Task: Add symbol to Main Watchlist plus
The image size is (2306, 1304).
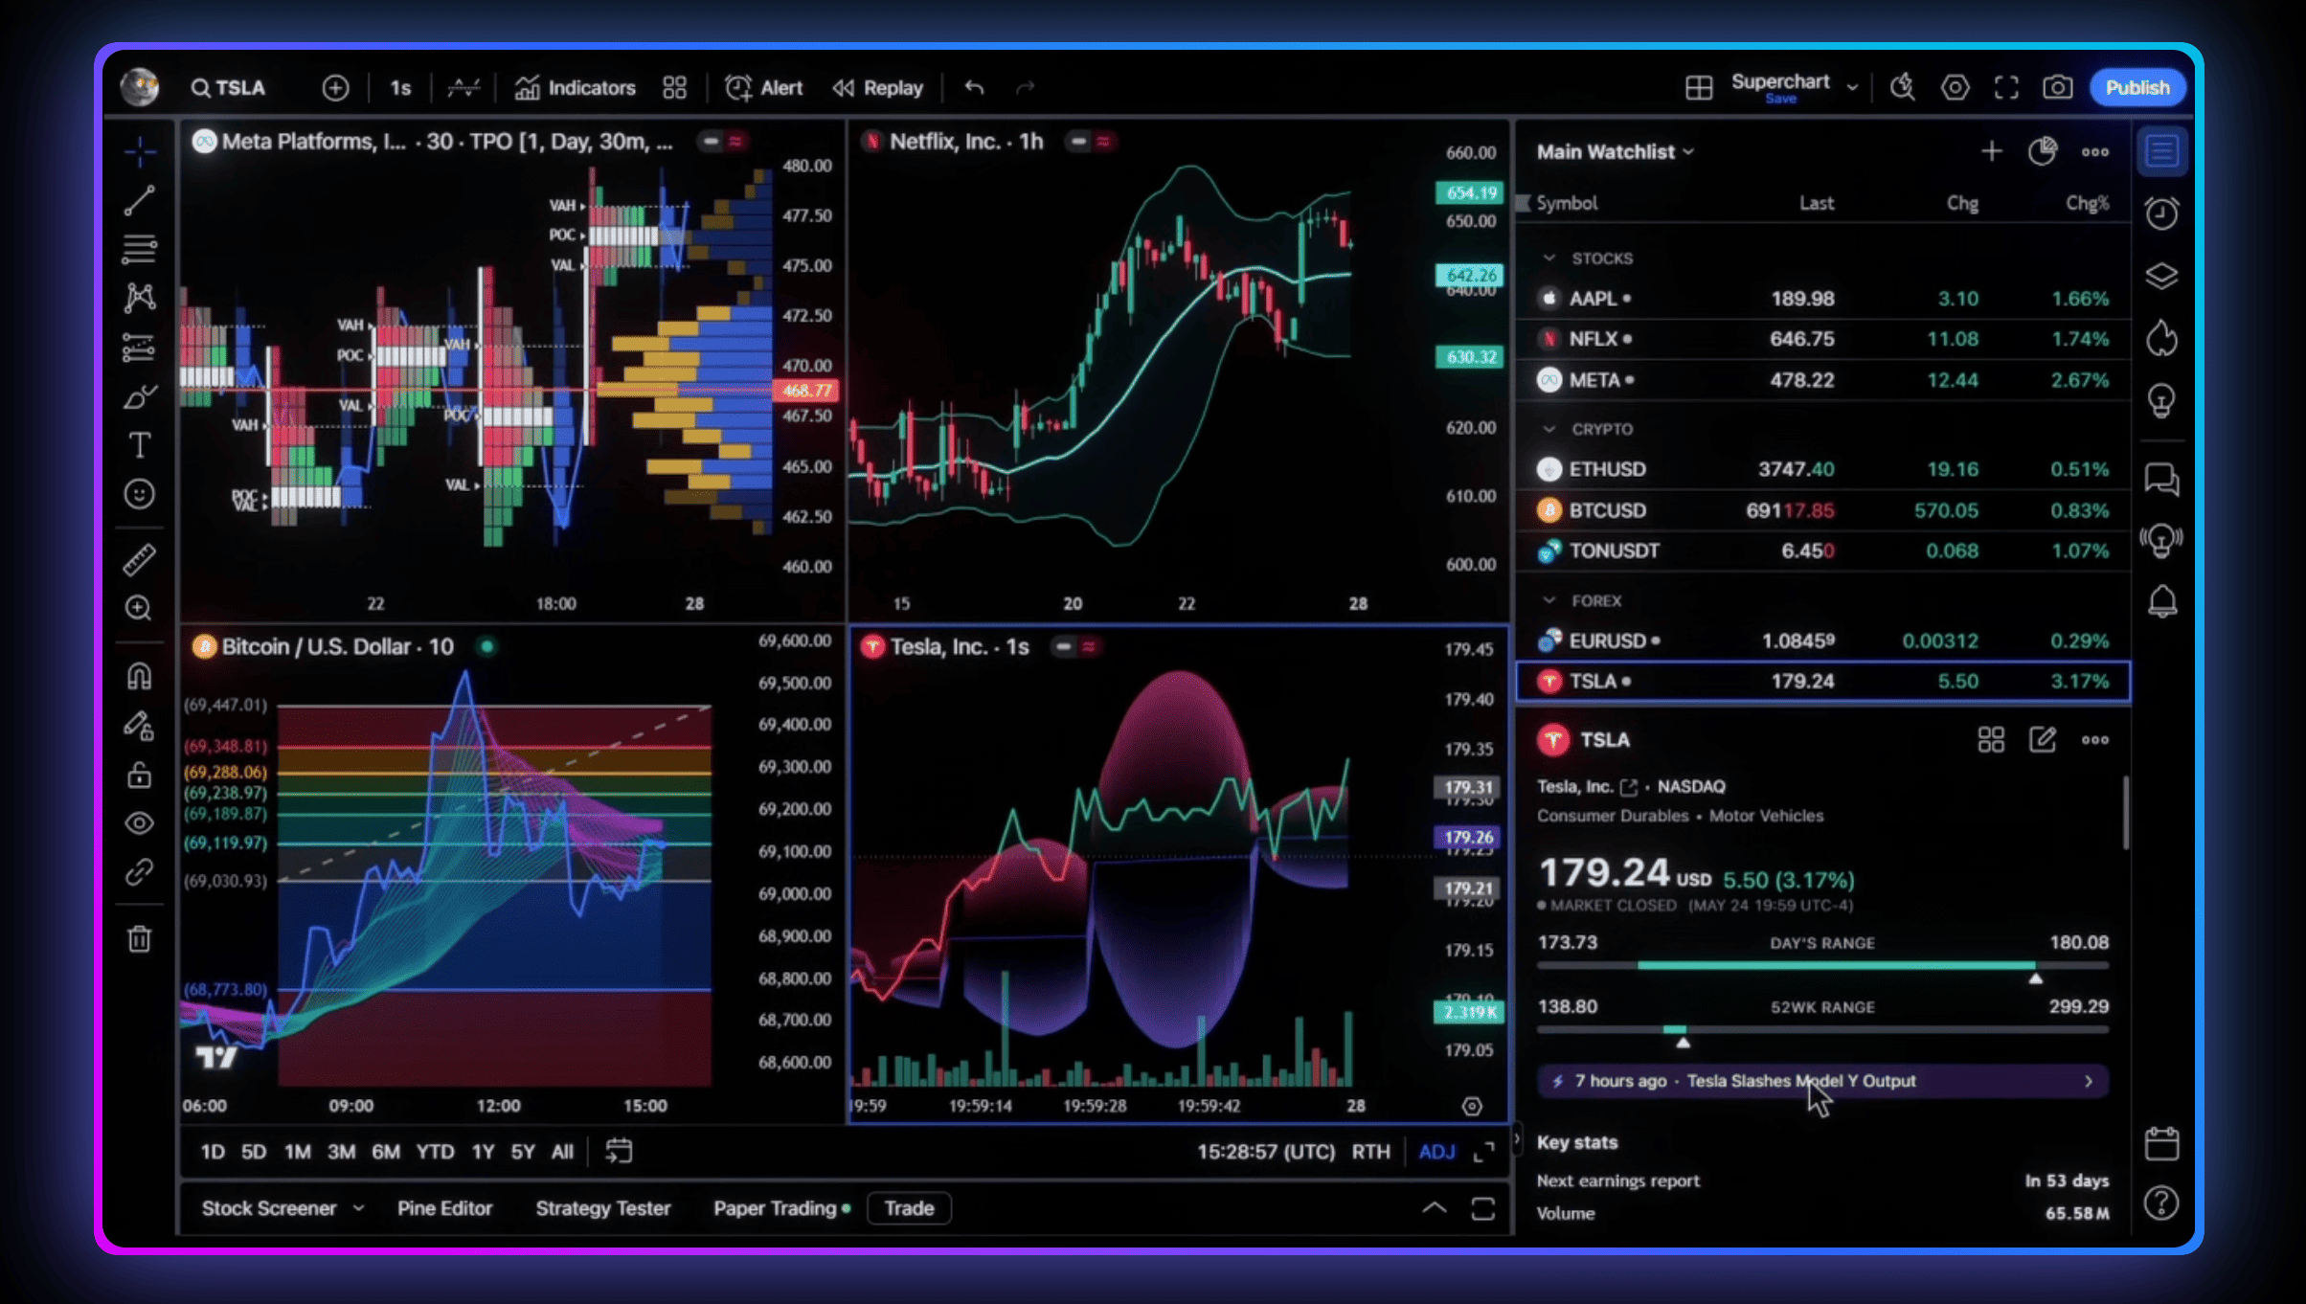Action: (1992, 151)
